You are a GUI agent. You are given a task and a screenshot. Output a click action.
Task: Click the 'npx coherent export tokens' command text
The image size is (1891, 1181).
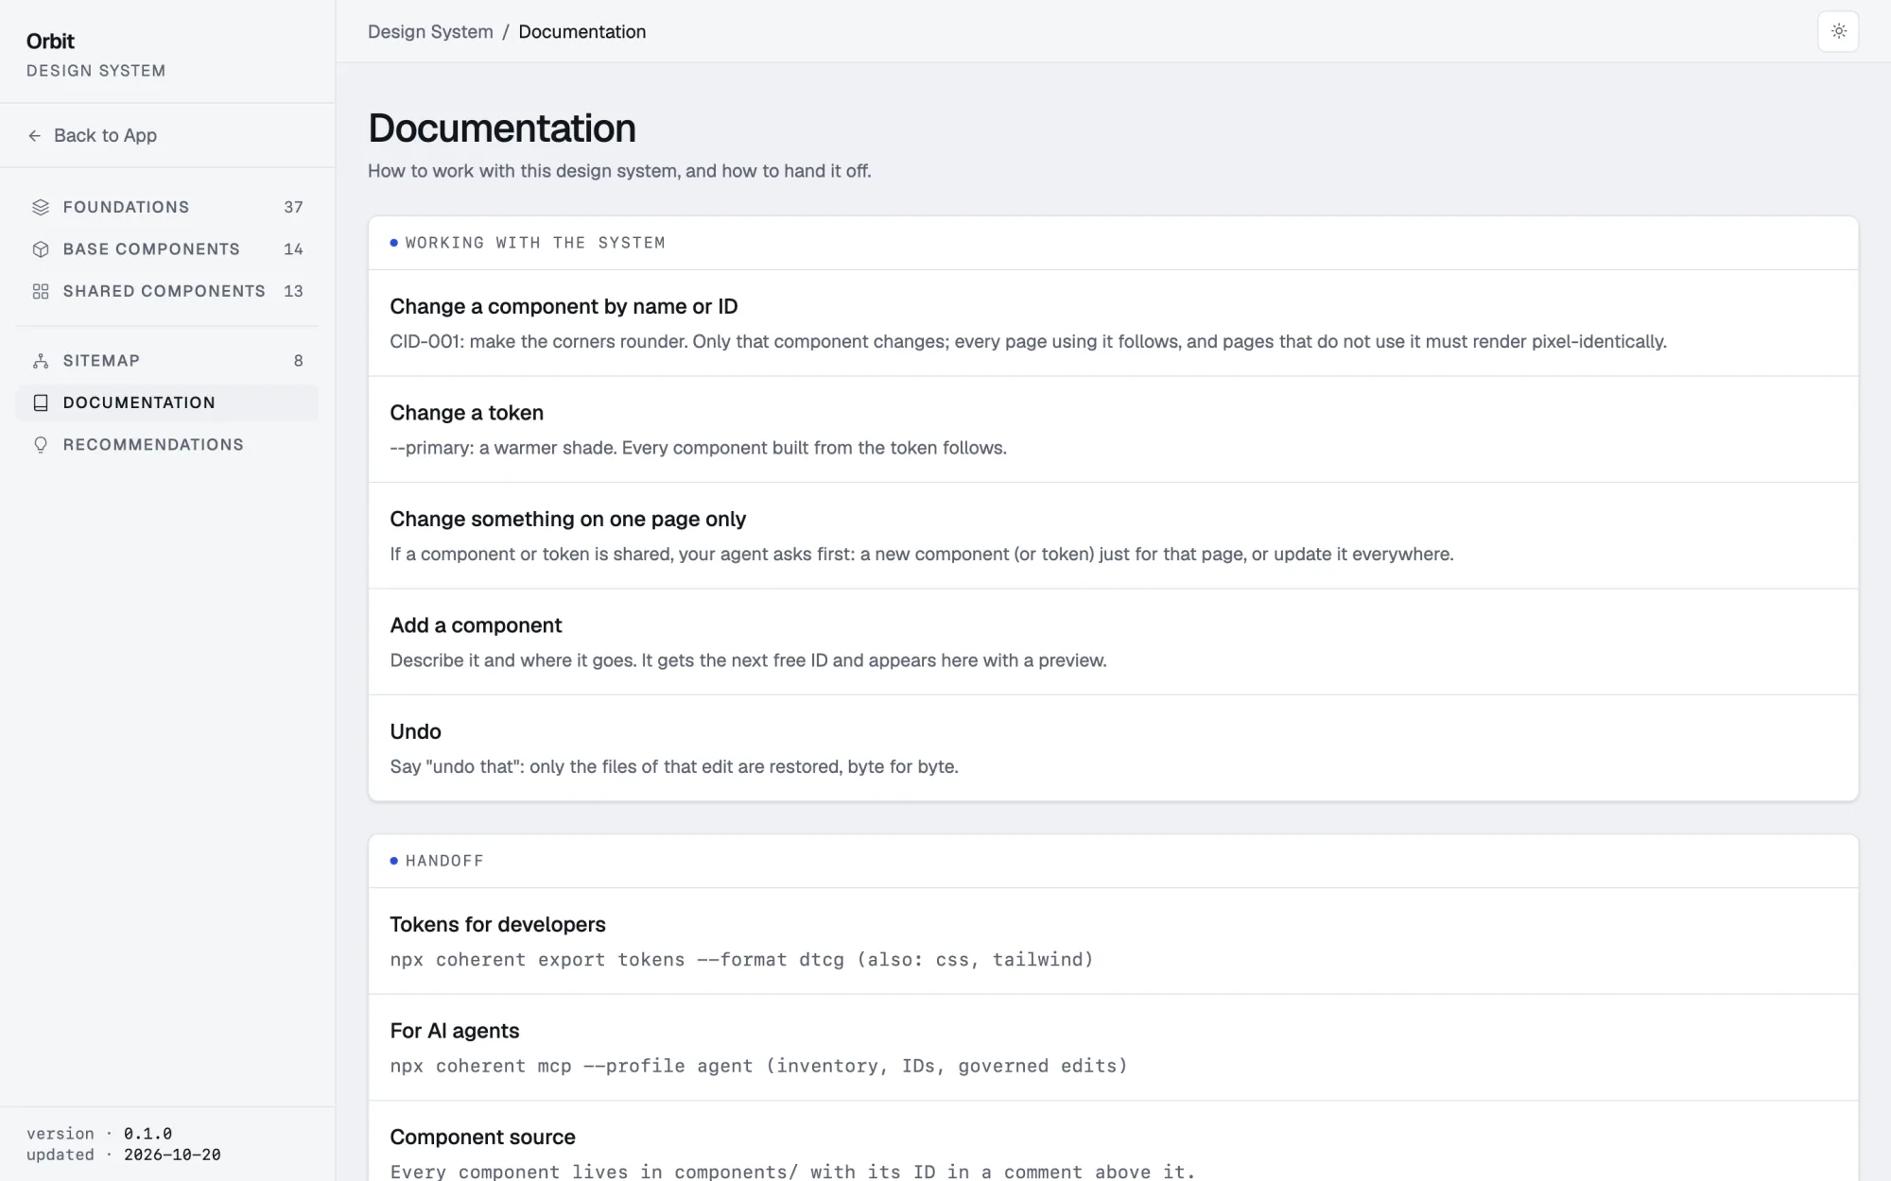coord(741,960)
